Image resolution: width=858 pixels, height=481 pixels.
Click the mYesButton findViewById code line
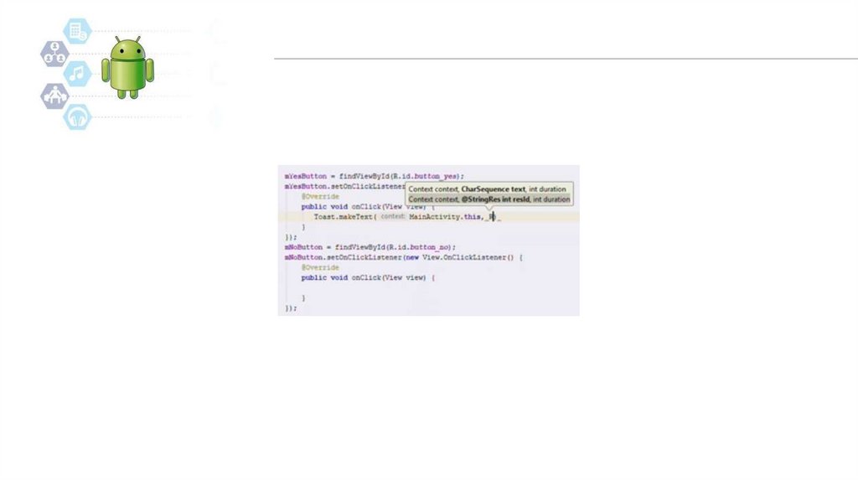[375, 176]
